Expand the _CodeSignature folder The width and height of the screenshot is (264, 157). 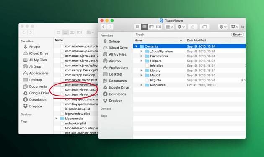click(142, 51)
